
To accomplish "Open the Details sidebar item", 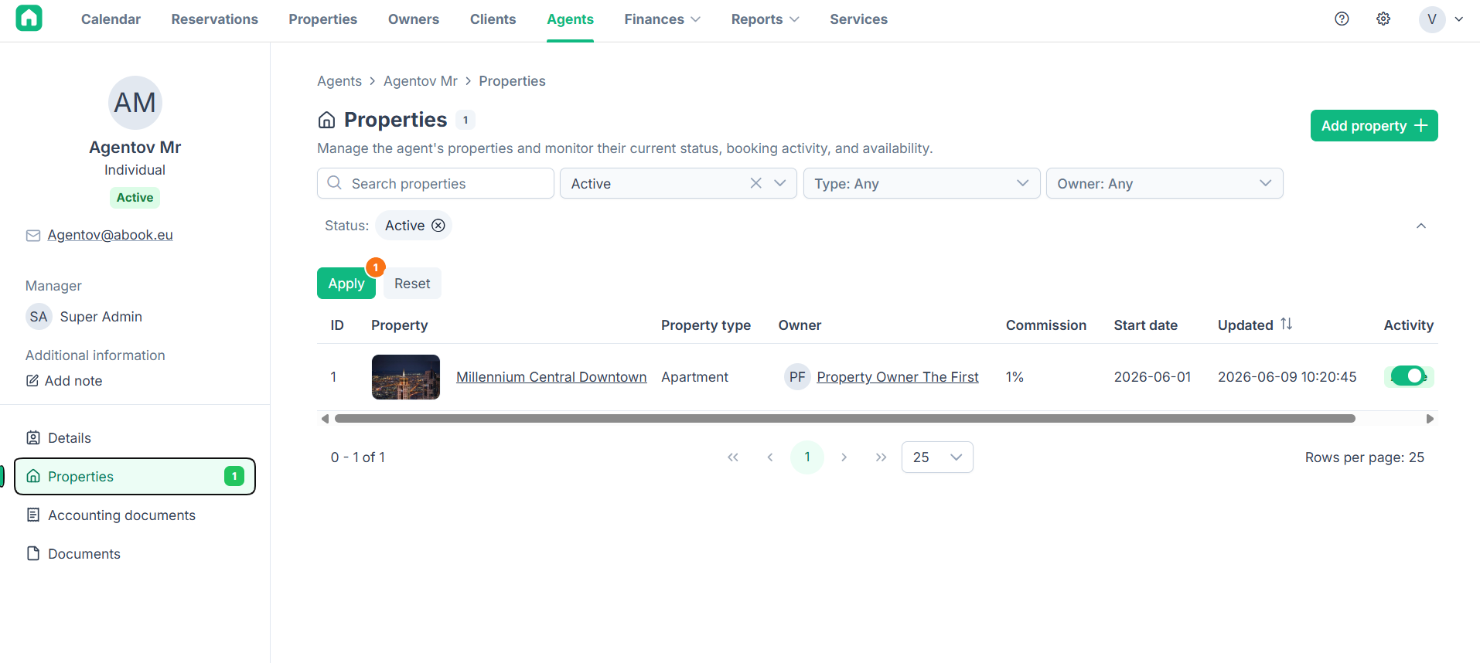I will [x=135, y=438].
